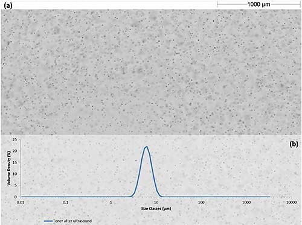Select the Size Classes (µm) axis title
Viewport: 302px width, 225px height.
[x=156, y=209]
